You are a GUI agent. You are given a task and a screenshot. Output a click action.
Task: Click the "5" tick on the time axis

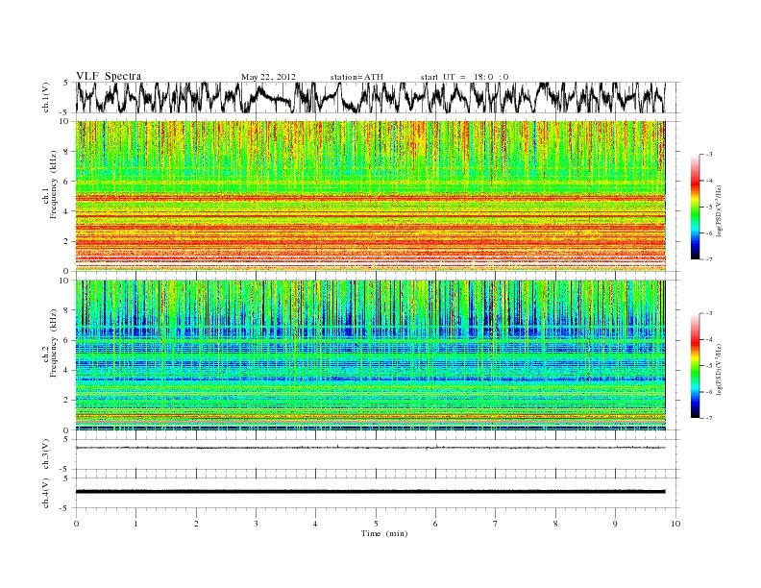(x=376, y=524)
